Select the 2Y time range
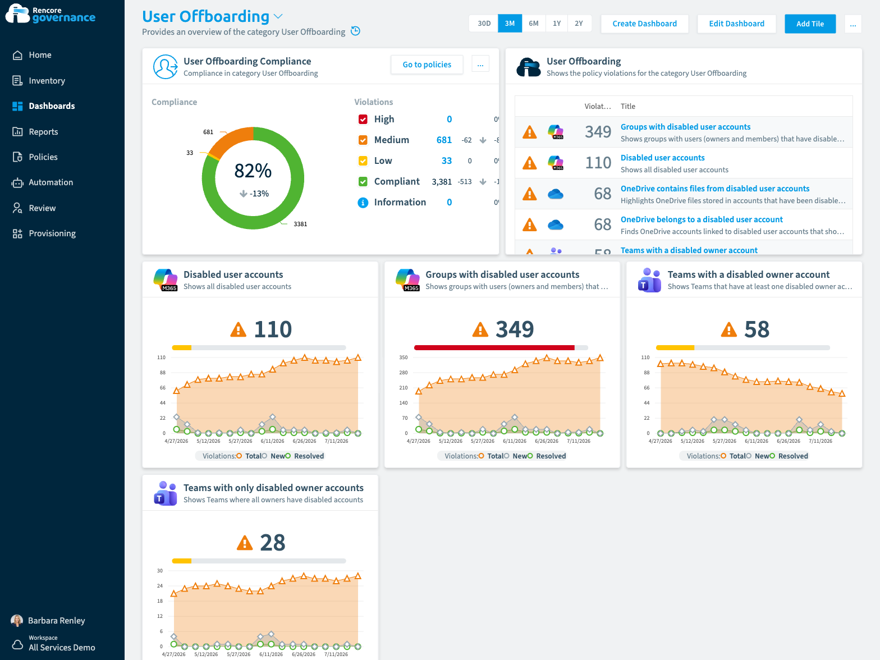The width and height of the screenshot is (880, 660). pyautogui.click(x=579, y=24)
